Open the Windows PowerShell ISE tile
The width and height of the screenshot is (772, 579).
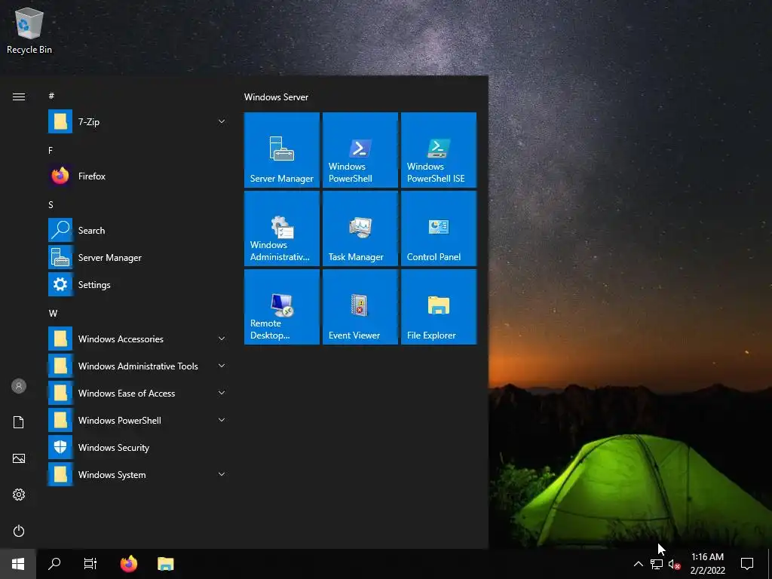pos(439,150)
